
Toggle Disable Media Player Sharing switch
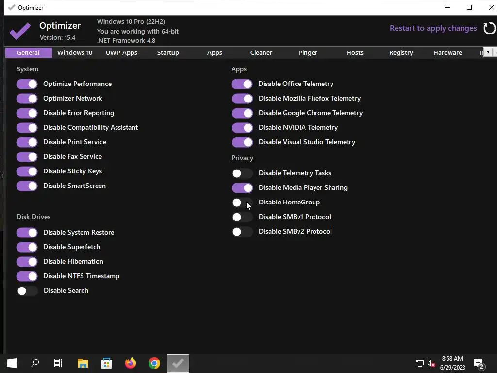[x=242, y=188]
